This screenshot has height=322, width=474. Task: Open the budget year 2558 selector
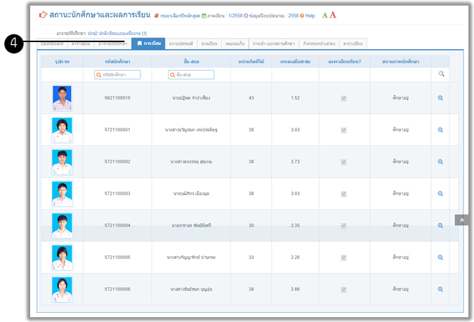pos(274,15)
